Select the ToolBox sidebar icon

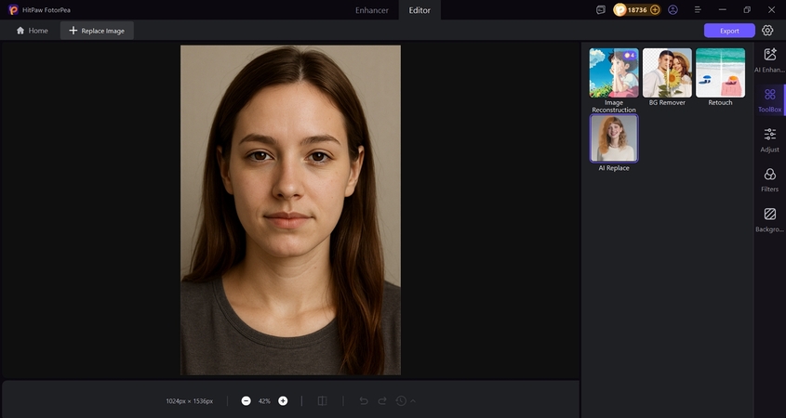click(769, 99)
